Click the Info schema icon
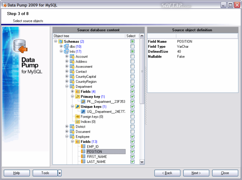Image resolution: width=242 pixels, height=180 pixels. click(x=66, y=51)
